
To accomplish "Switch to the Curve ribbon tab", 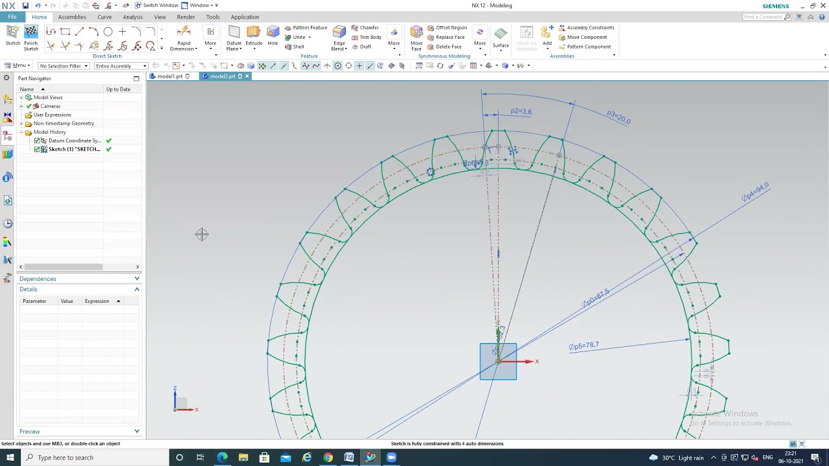I will pos(104,17).
